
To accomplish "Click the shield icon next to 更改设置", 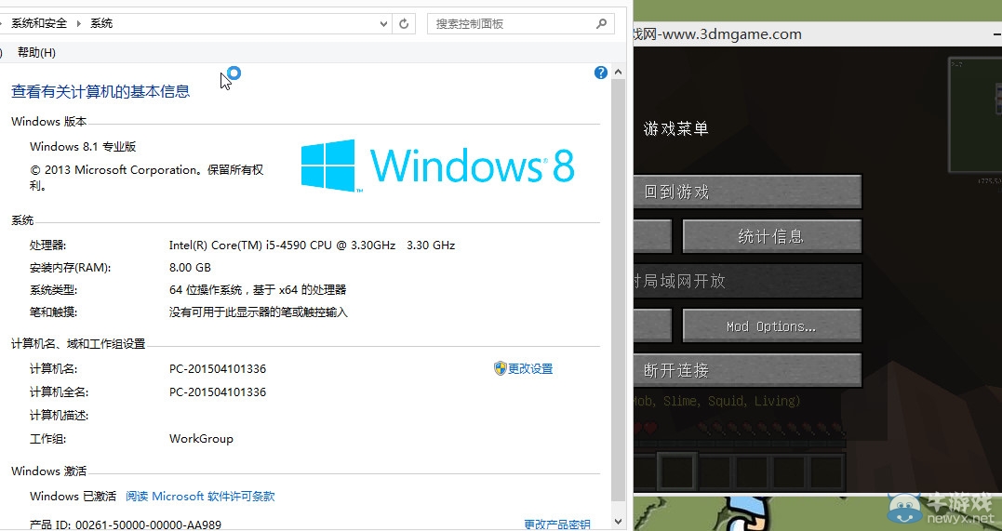I will [x=500, y=368].
